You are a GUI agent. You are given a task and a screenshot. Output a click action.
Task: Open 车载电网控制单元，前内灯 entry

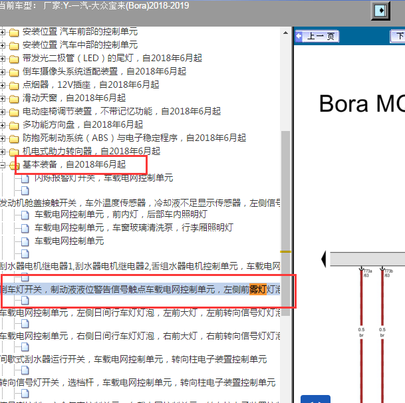[121, 214]
